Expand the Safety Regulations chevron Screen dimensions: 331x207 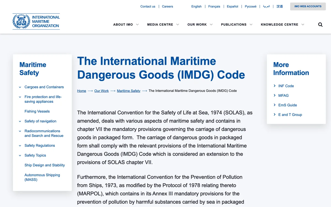tap(20, 146)
